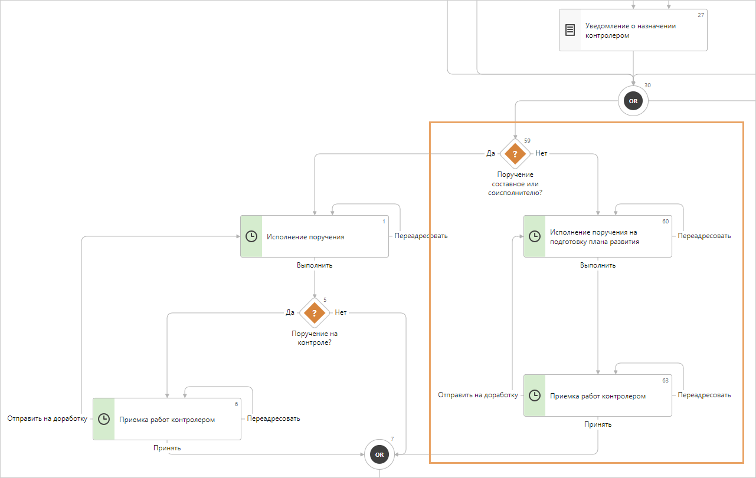
Task: Click 'Отправить на доработку' label beside block 6
Action: coord(47,418)
